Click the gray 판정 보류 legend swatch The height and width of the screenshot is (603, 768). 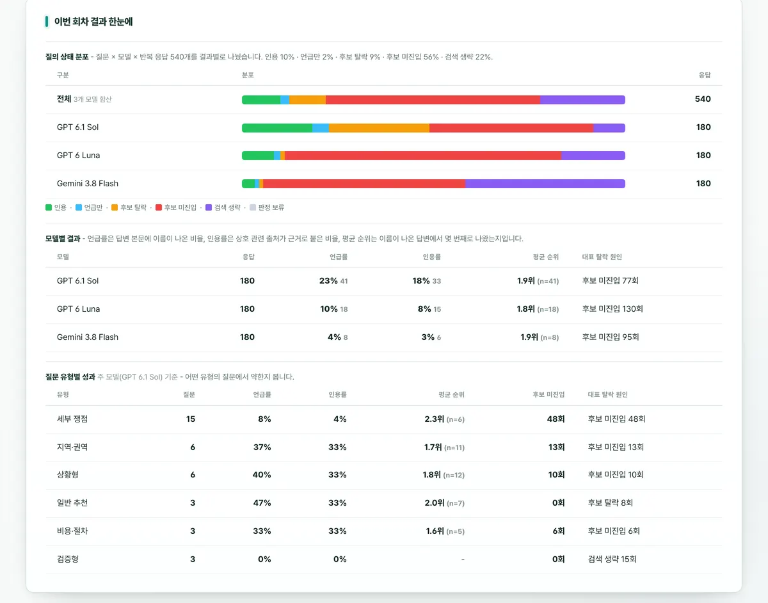[252, 207]
